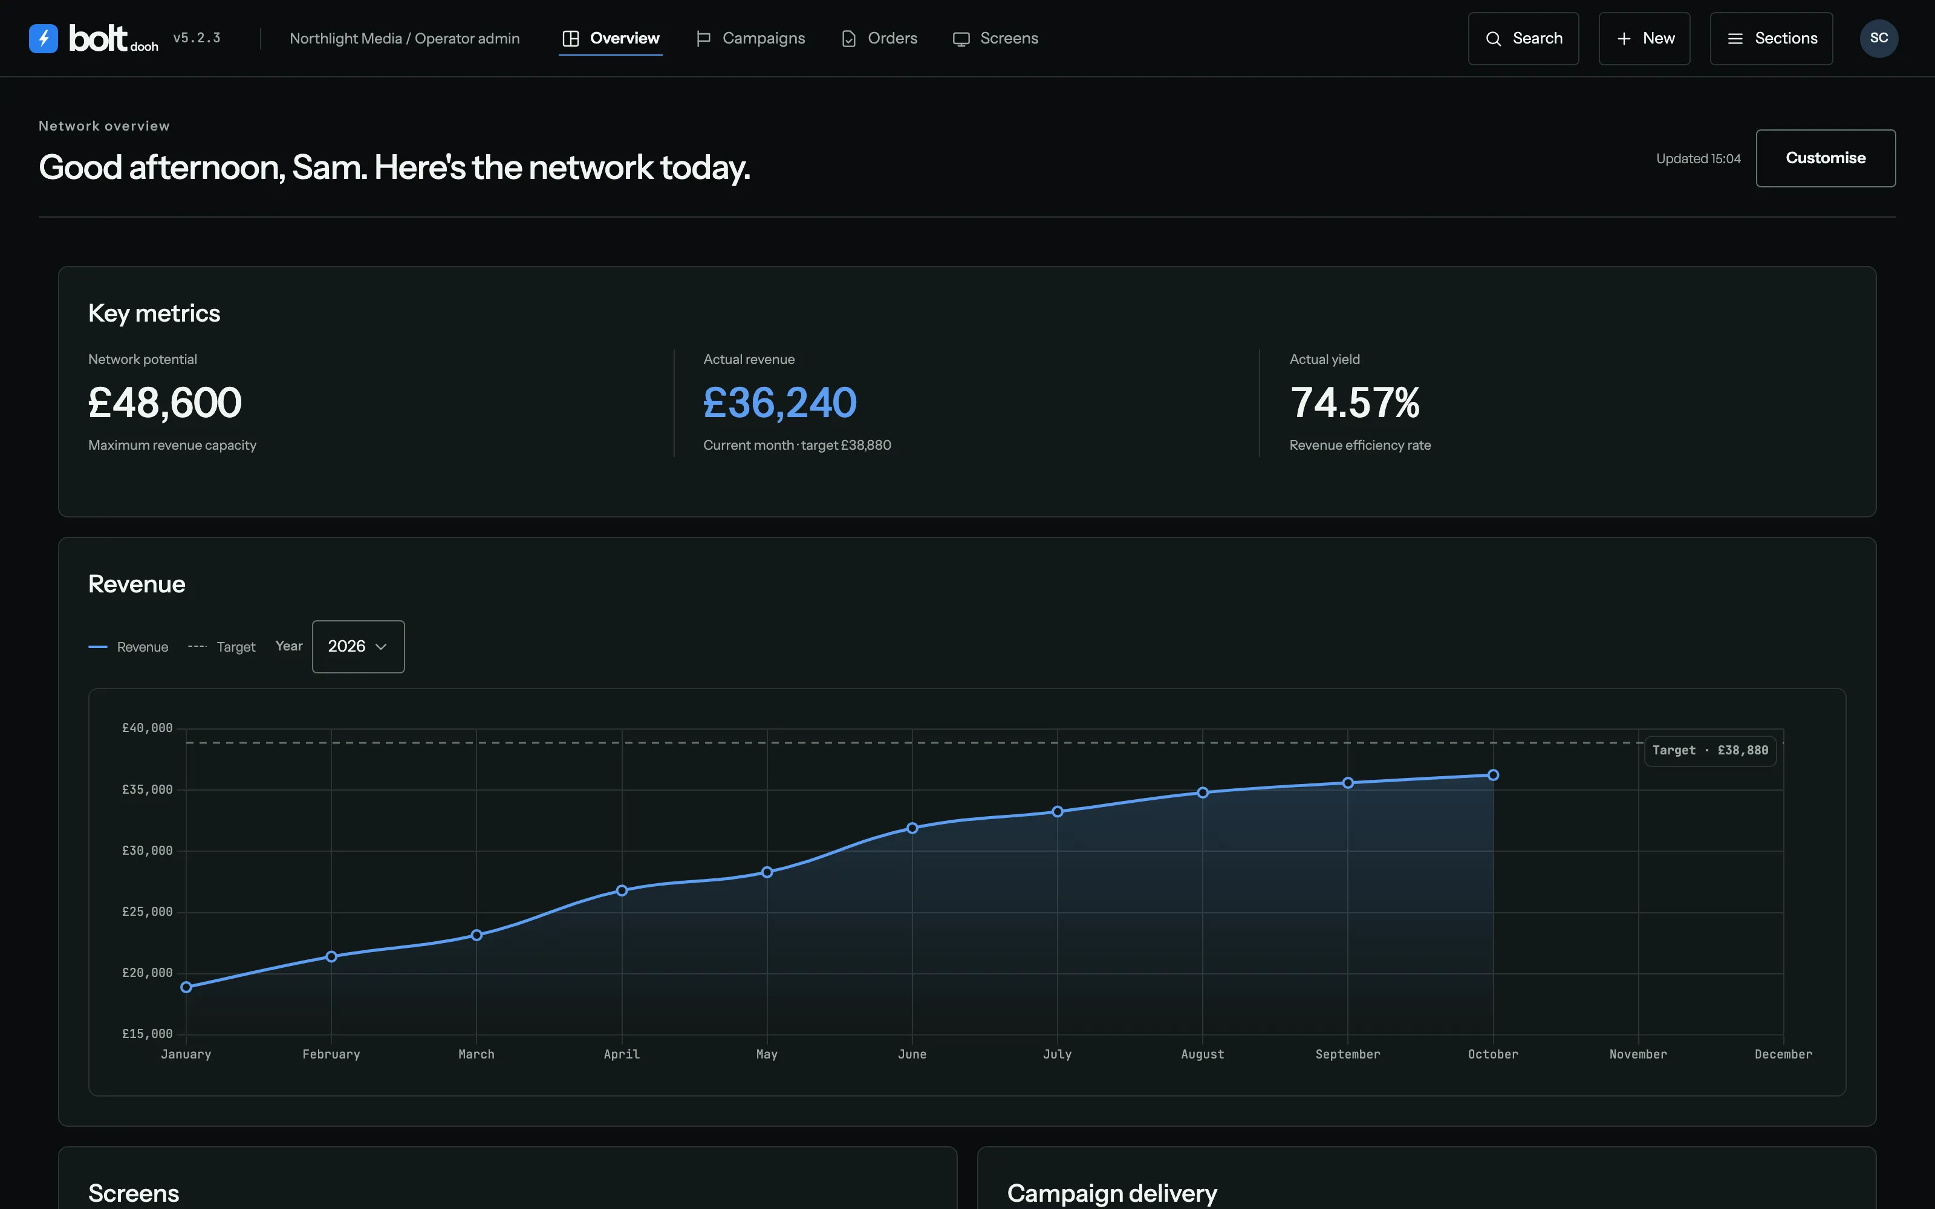Viewport: 1935px width, 1209px height.
Task: Open the Orders tab
Action: 879,38
